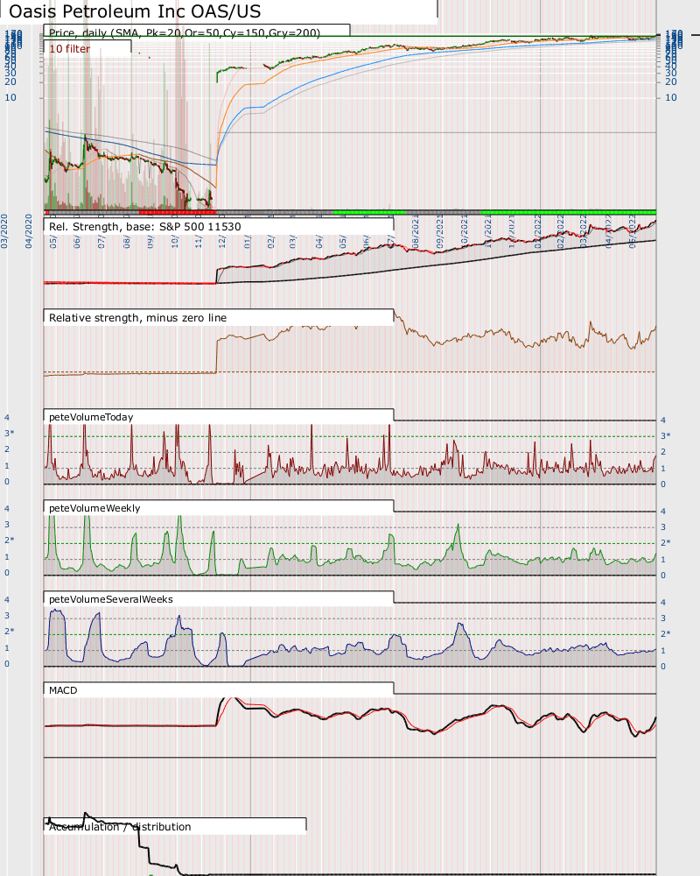Select the peteVolumeWeekly panel label
Screen dimensions: 700x876
point(94,508)
